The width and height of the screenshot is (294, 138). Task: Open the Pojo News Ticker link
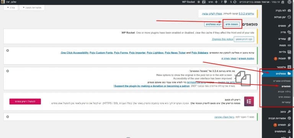point(175,53)
